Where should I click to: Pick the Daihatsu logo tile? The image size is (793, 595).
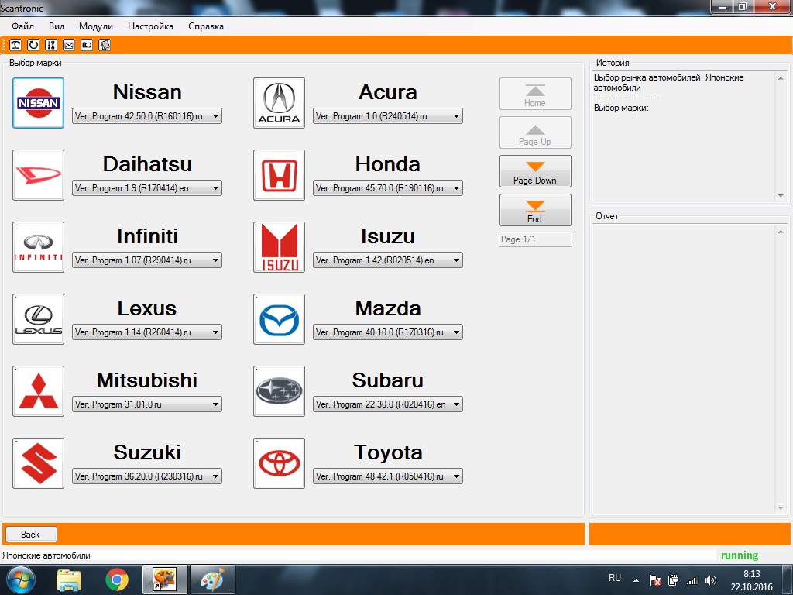pyautogui.click(x=39, y=175)
